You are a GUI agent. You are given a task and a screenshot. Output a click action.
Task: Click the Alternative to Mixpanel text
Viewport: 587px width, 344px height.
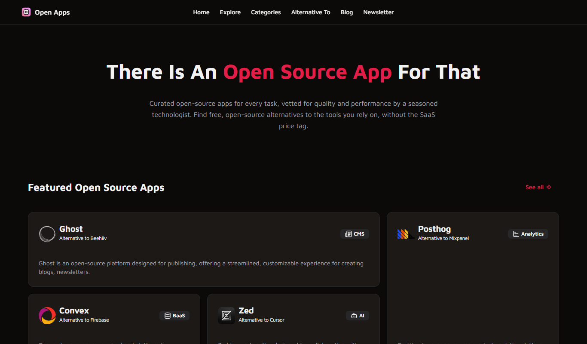(443, 238)
